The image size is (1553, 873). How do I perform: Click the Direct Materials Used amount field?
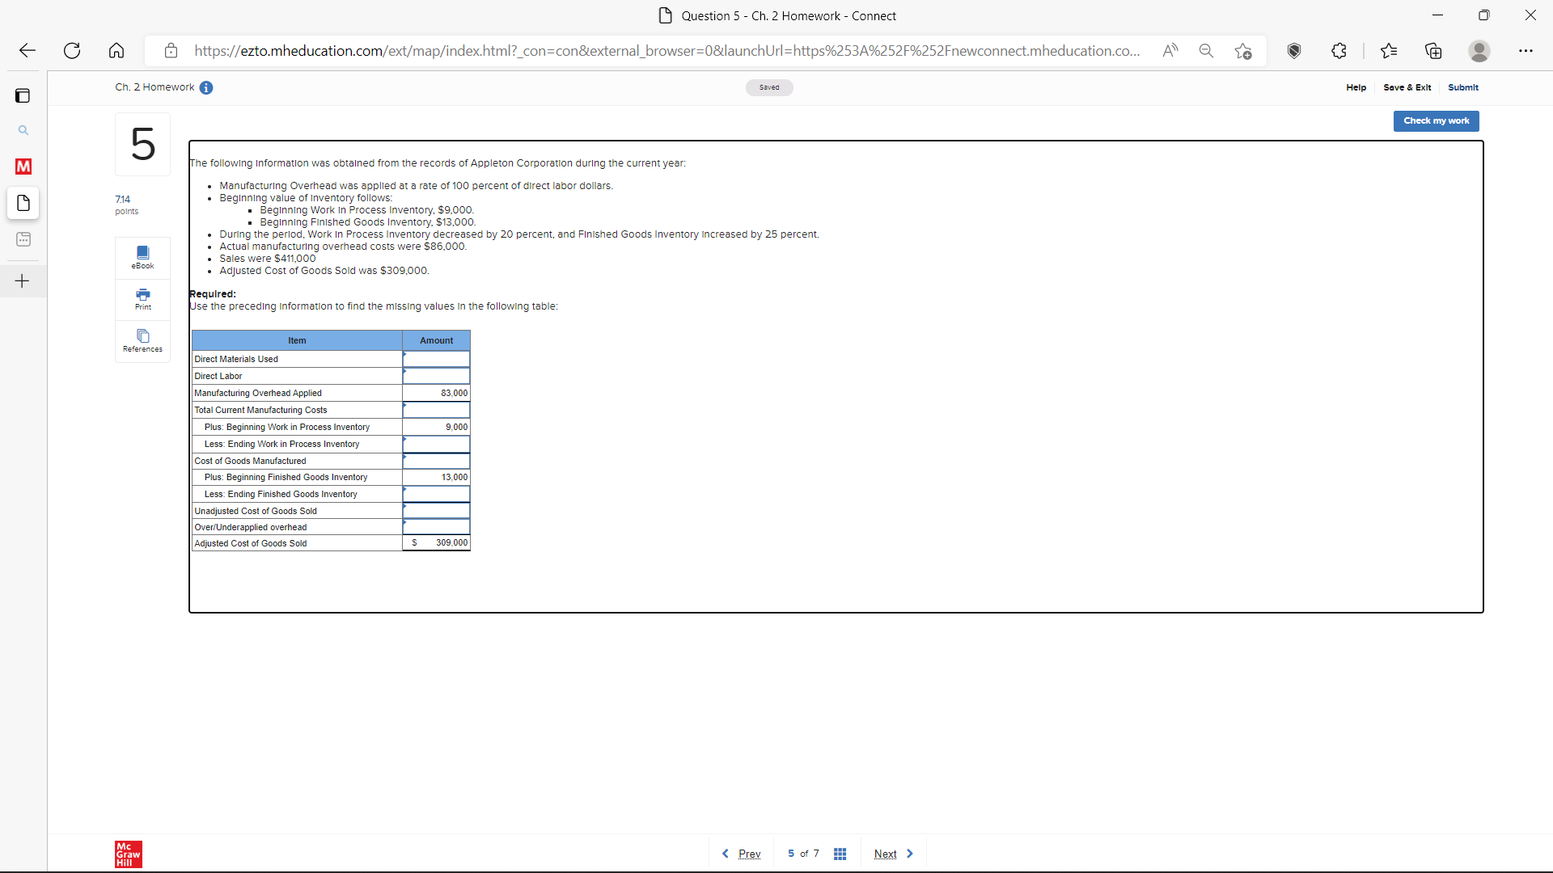pyautogui.click(x=436, y=359)
